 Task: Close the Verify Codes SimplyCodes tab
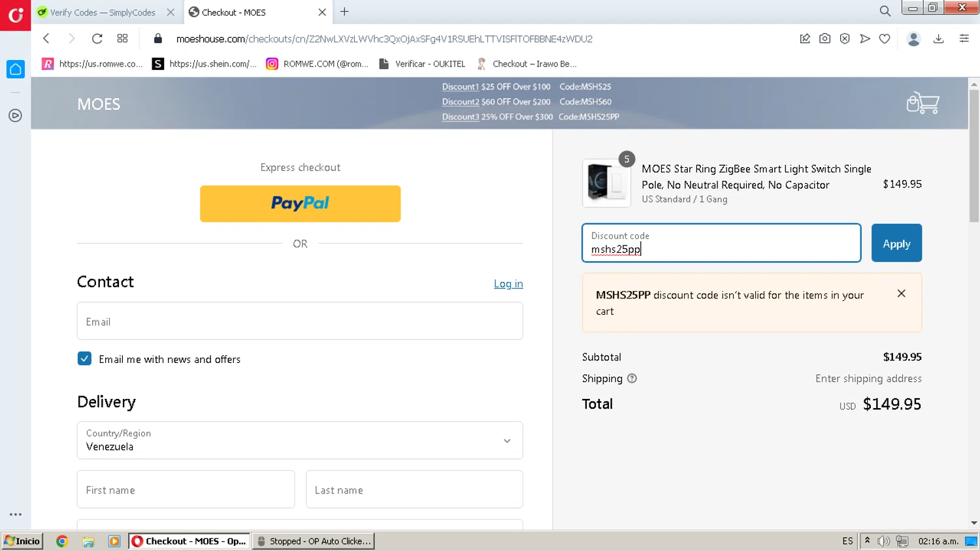point(171,12)
